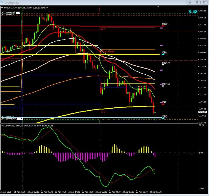
Task: Click the chart shift triangle marker at top
Action: [158, 7]
